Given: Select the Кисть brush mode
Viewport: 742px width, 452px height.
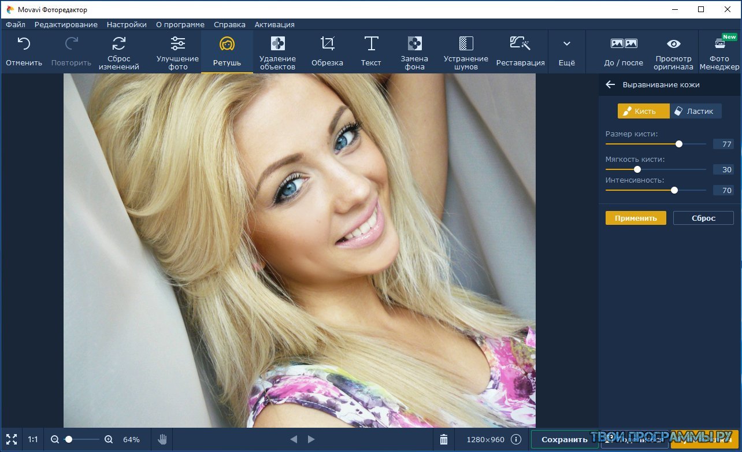Looking at the screenshot, I should click(644, 111).
